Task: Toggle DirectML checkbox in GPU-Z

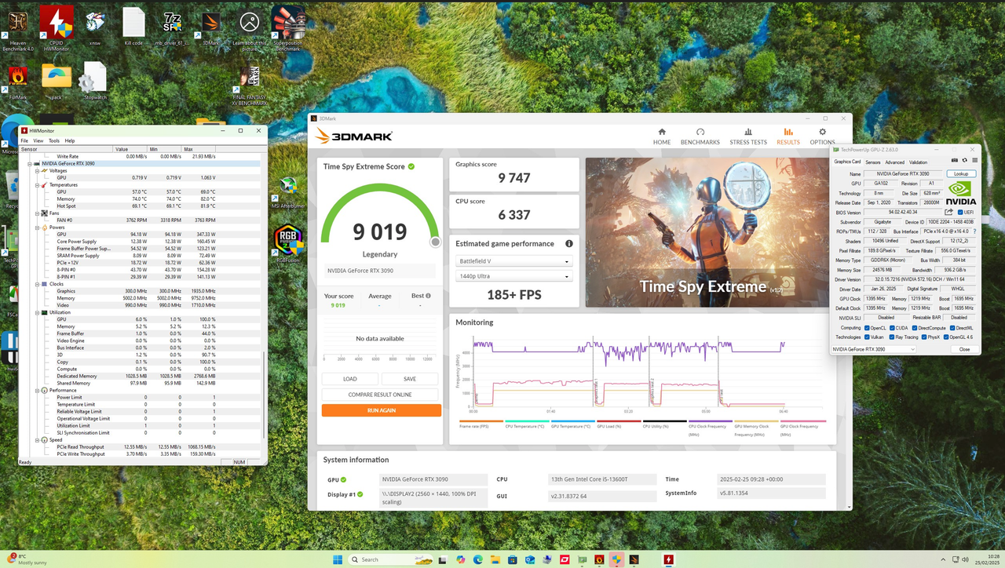Action: (x=952, y=328)
